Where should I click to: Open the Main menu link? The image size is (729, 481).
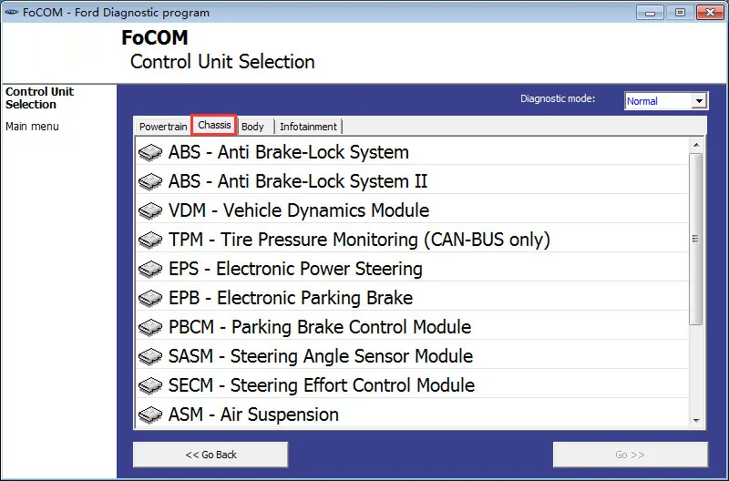[x=32, y=127]
